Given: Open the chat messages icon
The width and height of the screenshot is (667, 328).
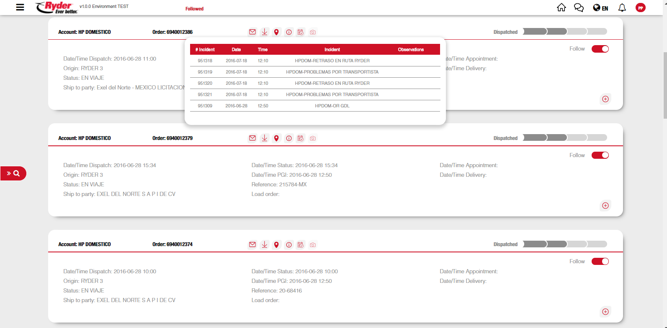Looking at the screenshot, I should click(x=579, y=8).
